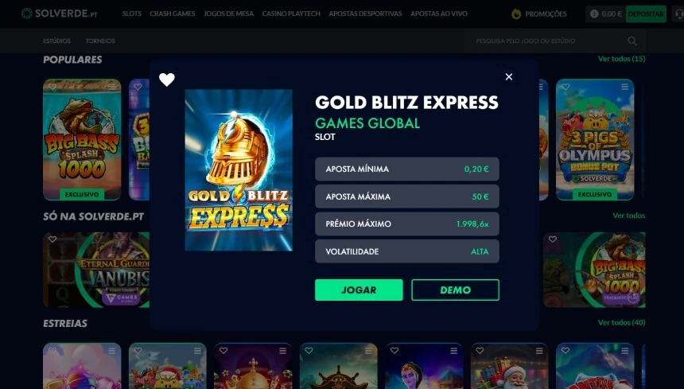The image size is (684, 389).
Task: Click the search magnifier icon
Action: 632,41
